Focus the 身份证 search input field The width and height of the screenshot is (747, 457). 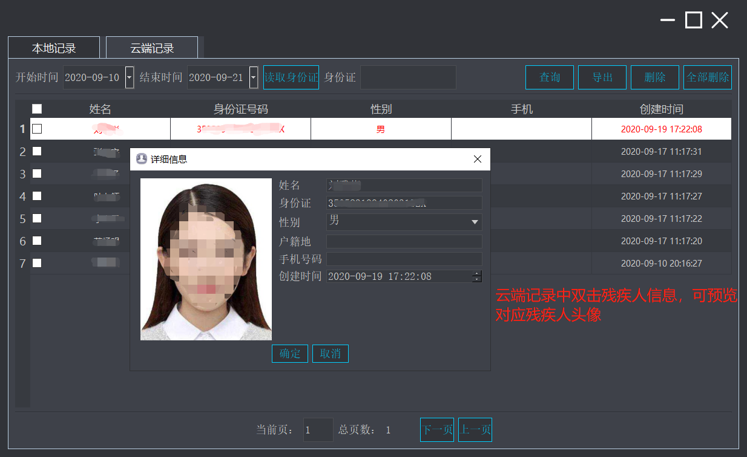tap(408, 77)
